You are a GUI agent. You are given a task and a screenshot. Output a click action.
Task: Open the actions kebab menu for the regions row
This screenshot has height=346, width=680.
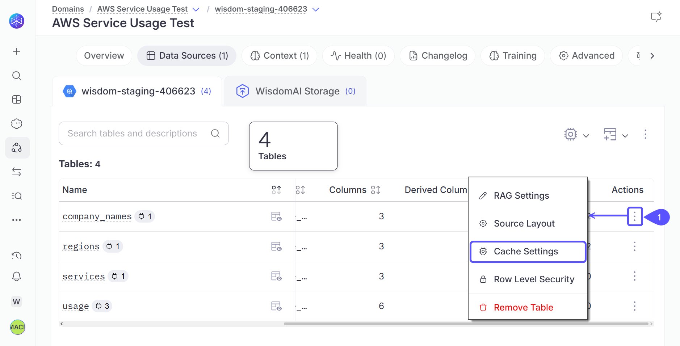coord(634,246)
